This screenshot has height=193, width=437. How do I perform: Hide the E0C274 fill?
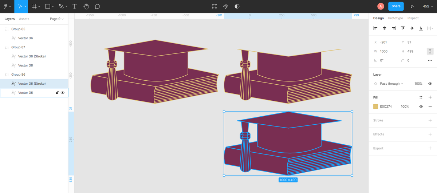tap(421, 106)
